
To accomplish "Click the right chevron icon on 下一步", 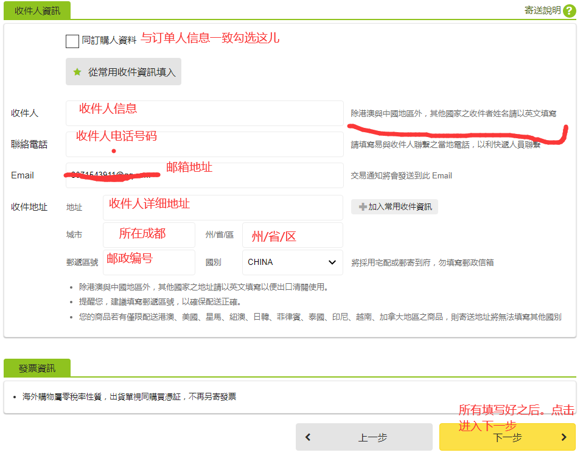I will [x=563, y=437].
